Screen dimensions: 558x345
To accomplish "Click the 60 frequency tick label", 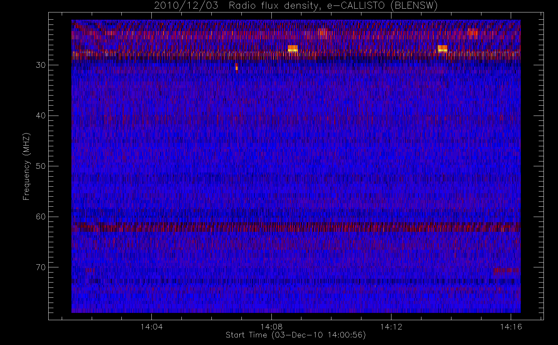I will click(x=41, y=217).
